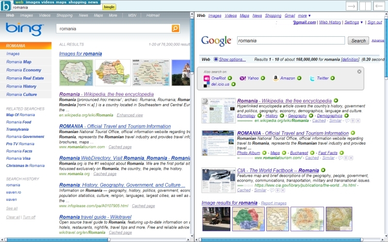The image size is (388, 242).
Task: Click the Google Search button
Action: point(358,41)
